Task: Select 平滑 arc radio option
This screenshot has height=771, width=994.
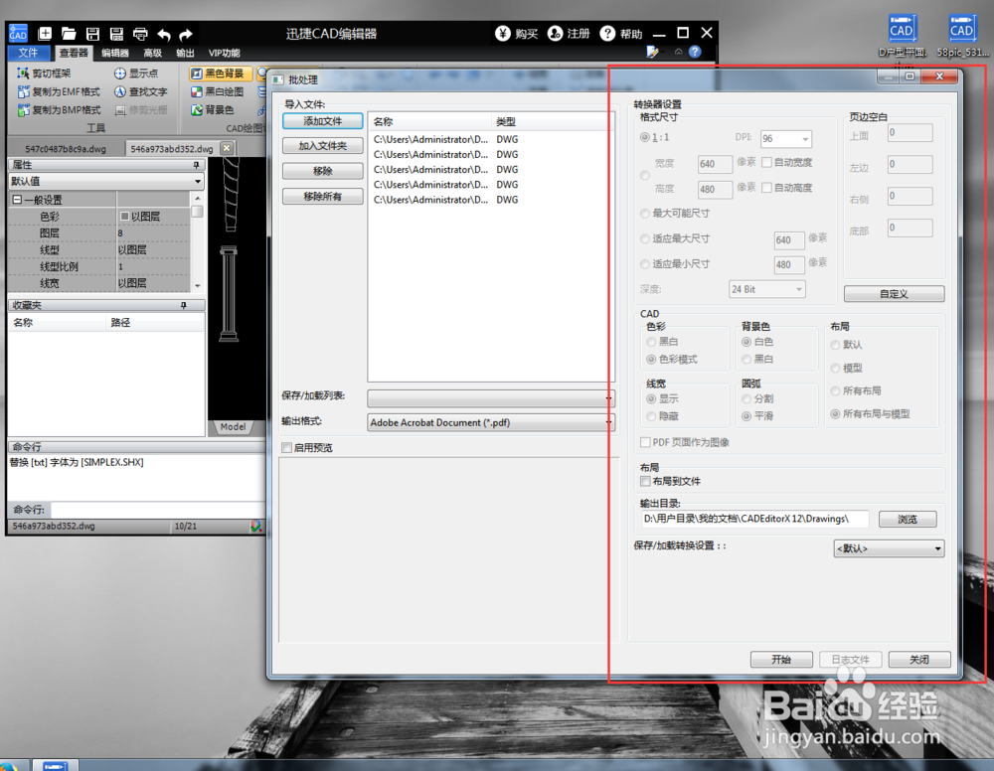Action: (x=746, y=416)
